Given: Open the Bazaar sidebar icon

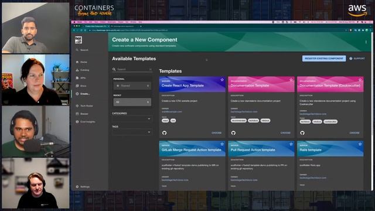Looking at the screenshot, I should (77, 114).
